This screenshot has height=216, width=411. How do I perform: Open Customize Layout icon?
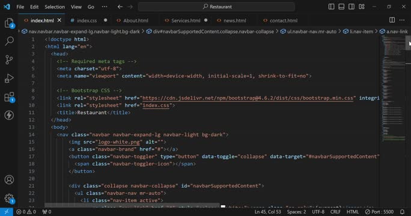[362, 7]
